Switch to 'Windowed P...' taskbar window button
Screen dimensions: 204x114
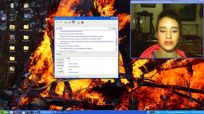pos(46,112)
